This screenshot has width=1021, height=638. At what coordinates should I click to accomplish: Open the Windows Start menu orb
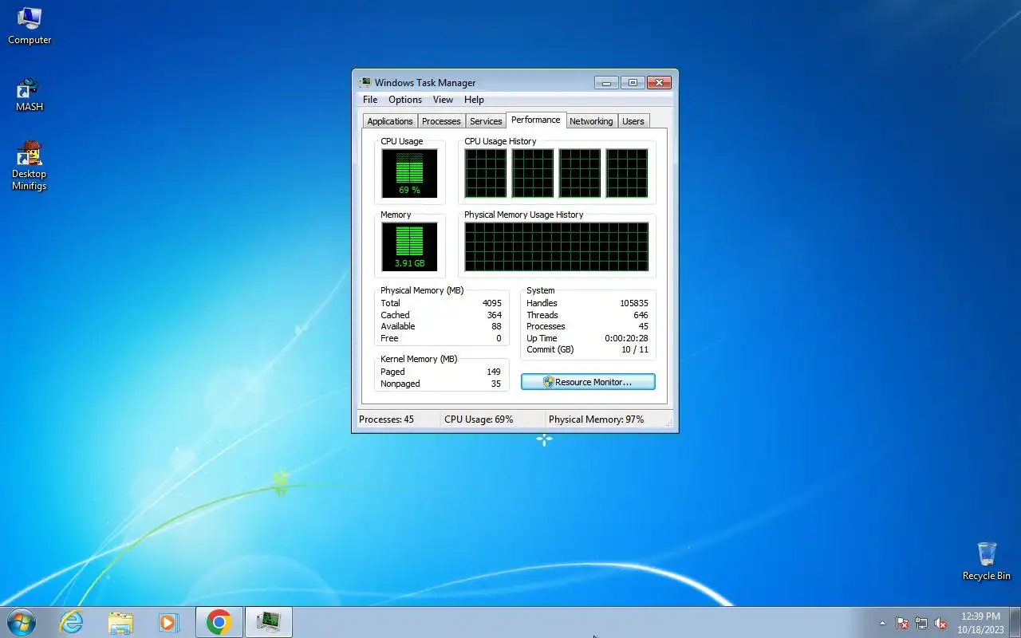pos(22,622)
